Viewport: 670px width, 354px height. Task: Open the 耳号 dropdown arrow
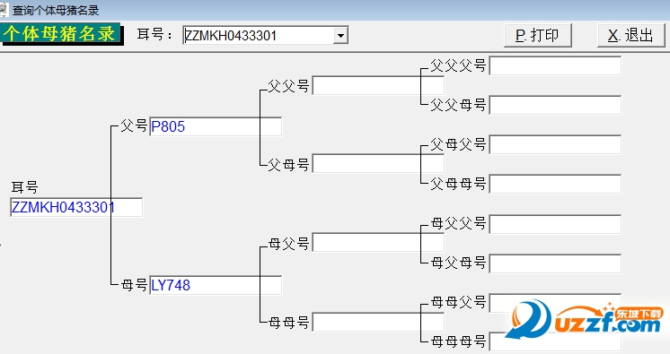pos(340,36)
